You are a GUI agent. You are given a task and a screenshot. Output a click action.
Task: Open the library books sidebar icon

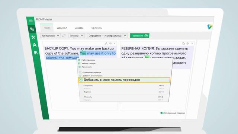pyautogui.click(x=36, y=52)
